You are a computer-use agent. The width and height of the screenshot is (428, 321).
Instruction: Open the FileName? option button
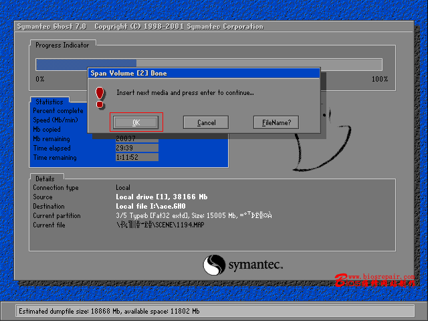click(276, 122)
